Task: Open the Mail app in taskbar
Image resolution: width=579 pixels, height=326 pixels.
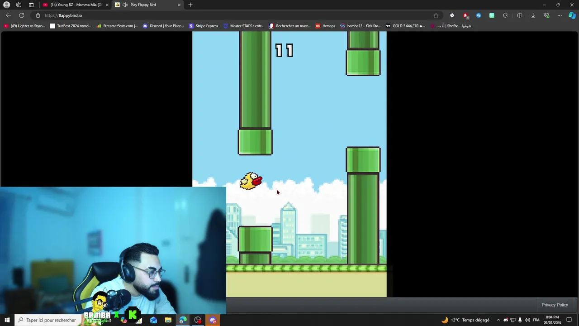Action: pos(153,320)
